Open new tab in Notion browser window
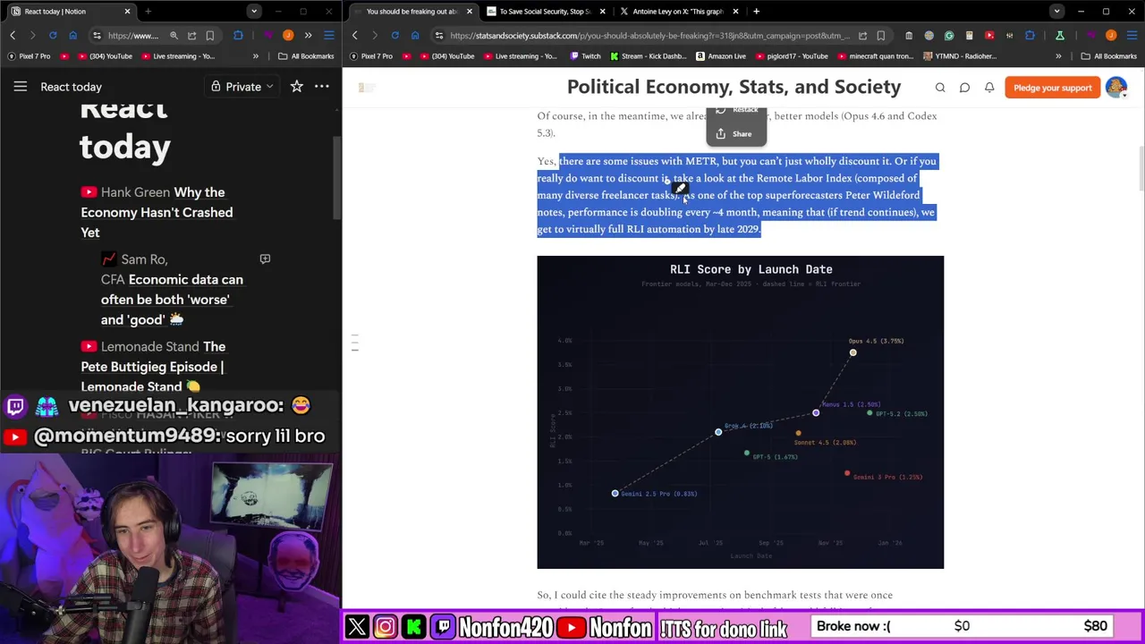Screen dimensions: 1145x644 148,12
